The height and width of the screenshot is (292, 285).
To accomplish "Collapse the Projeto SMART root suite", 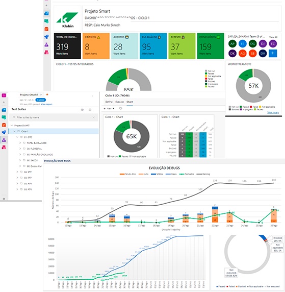I will pyautogui.click(x=12, y=126).
